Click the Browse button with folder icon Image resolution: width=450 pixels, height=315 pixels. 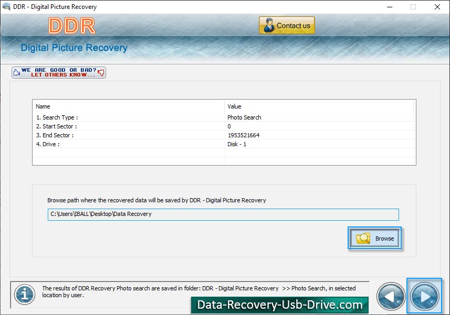click(x=374, y=238)
